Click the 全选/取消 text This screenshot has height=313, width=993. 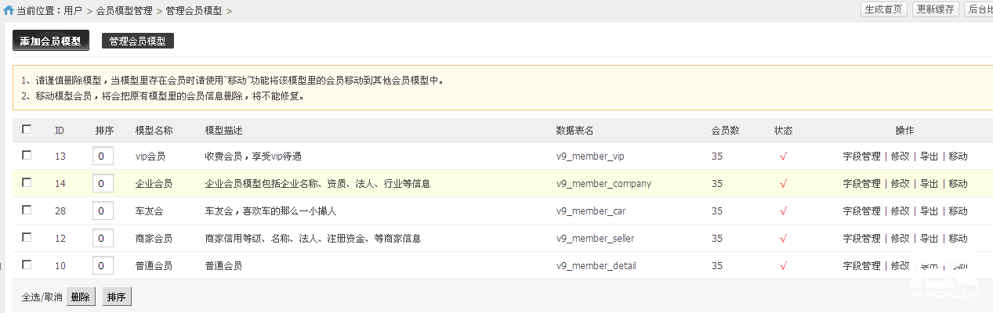point(42,297)
